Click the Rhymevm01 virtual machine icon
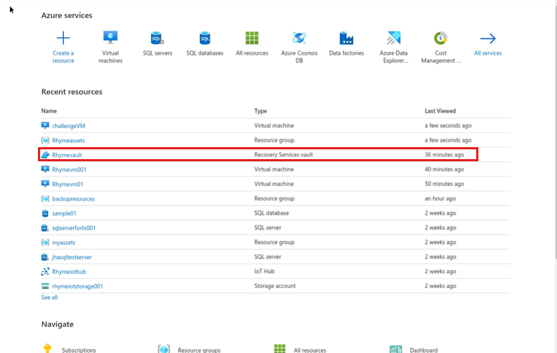 pyautogui.click(x=45, y=184)
